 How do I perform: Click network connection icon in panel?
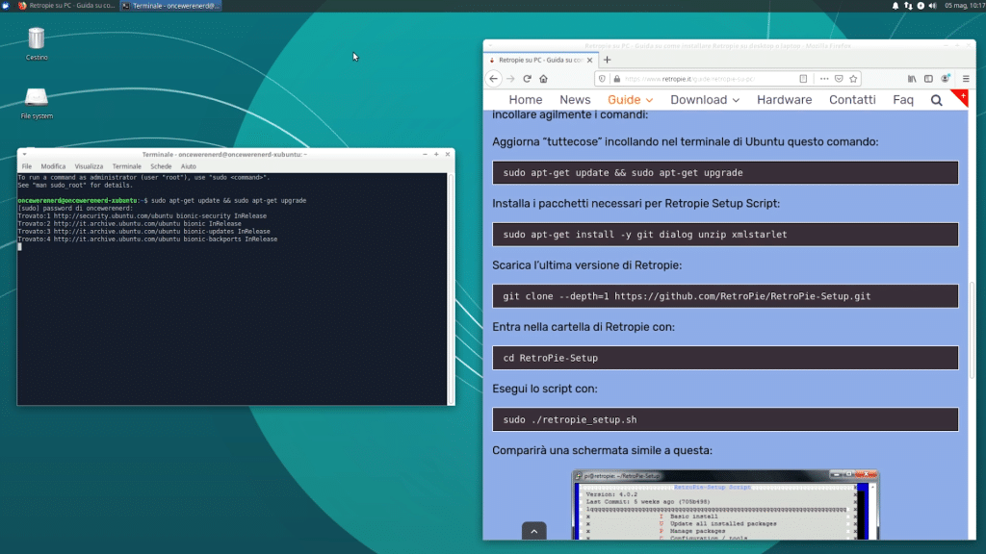pos(908,6)
